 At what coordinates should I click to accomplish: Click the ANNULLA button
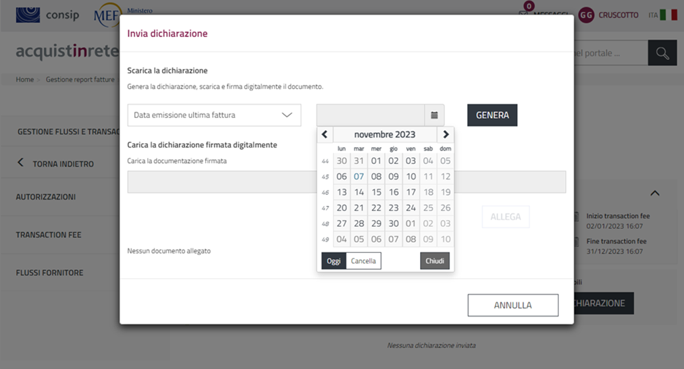coord(512,305)
